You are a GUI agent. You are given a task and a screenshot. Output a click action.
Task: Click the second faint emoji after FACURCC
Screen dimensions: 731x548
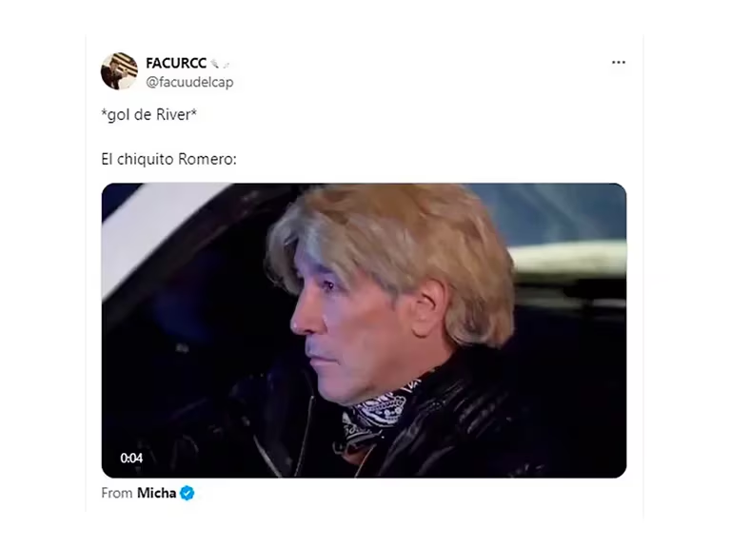[226, 63]
